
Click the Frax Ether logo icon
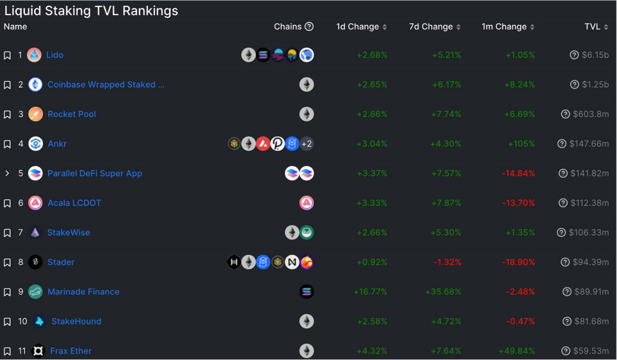point(38,351)
